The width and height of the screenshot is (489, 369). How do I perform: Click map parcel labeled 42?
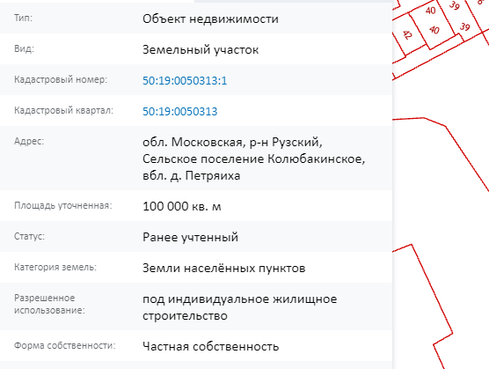tap(407, 34)
